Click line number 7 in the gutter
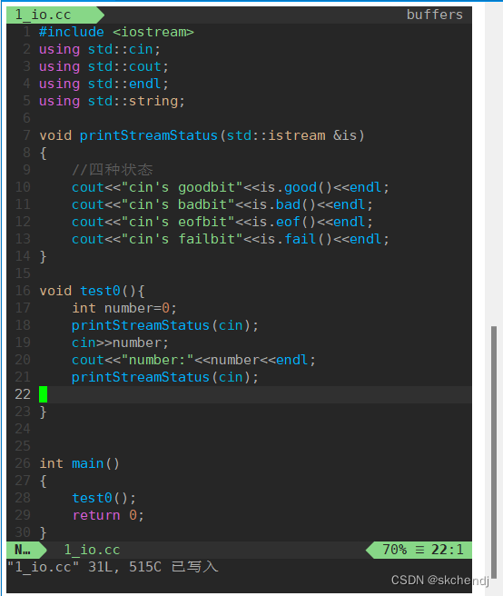The height and width of the screenshot is (596, 503). pyautogui.click(x=26, y=135)
